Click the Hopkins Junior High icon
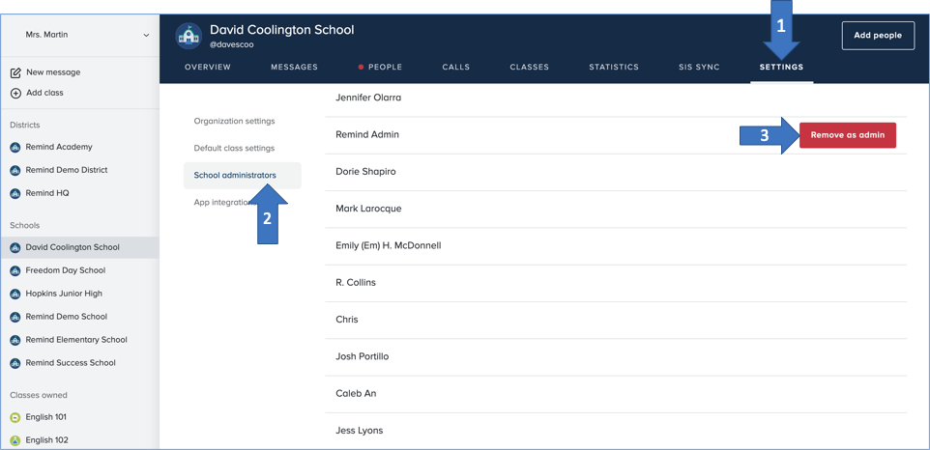Screen dimensions: 930x450 pos(15,294)
